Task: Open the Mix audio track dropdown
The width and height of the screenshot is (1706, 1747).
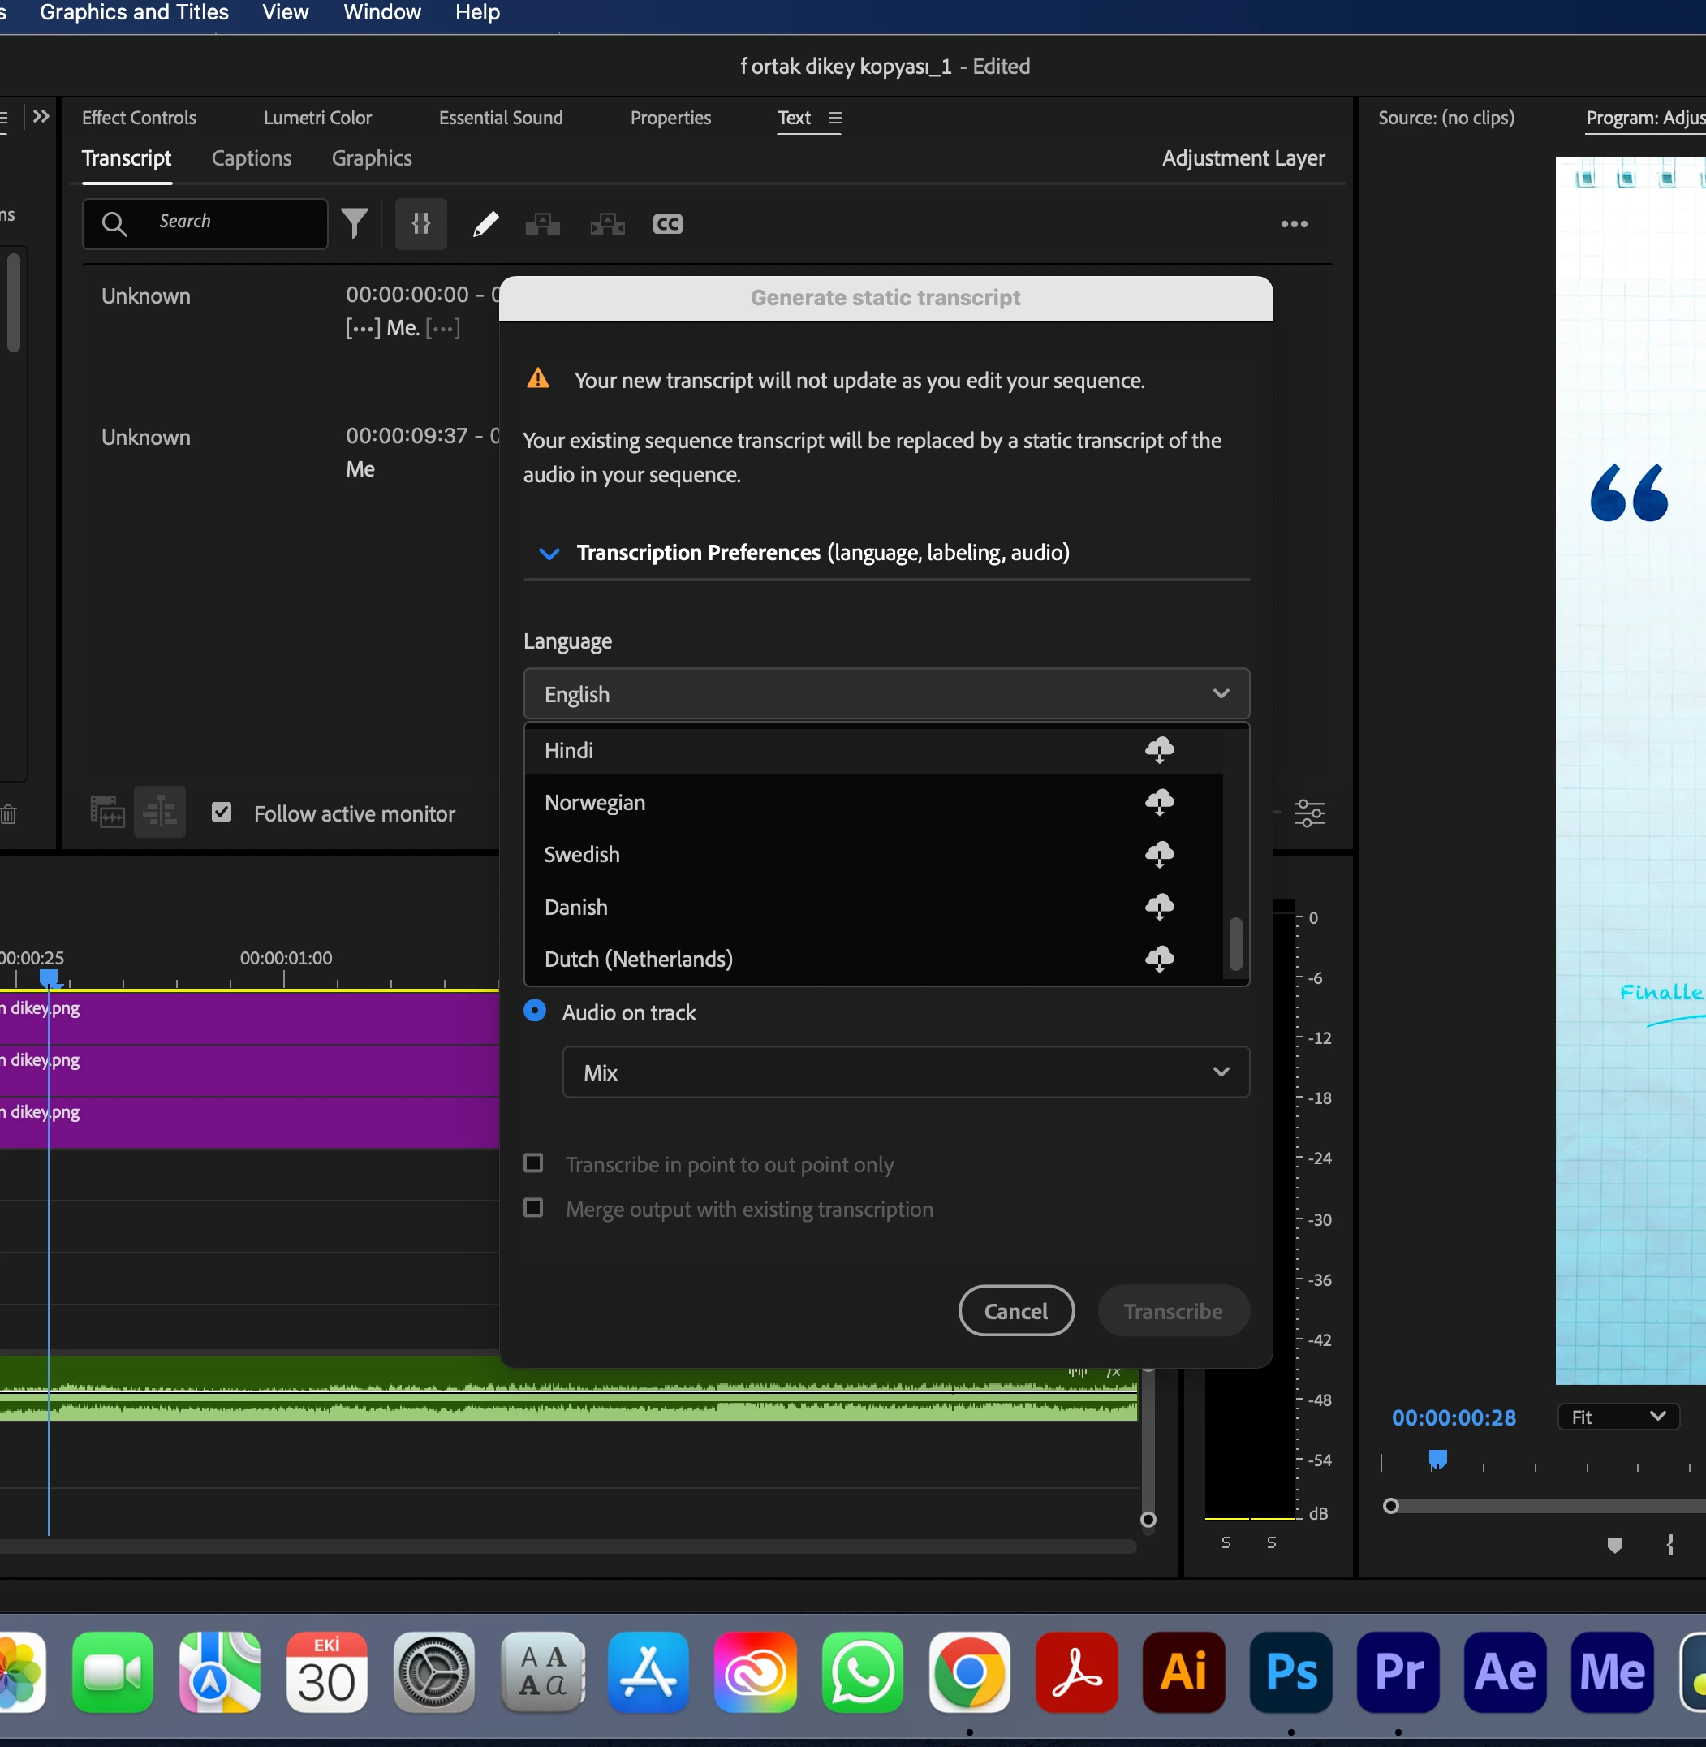Action: coord(905,1072)
